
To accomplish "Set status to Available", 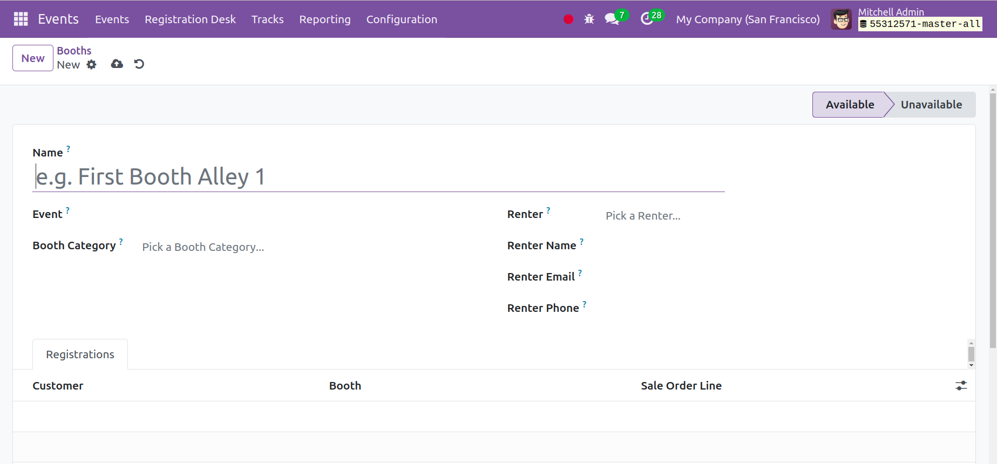I will pyautogui.click(x=850, y=105).
